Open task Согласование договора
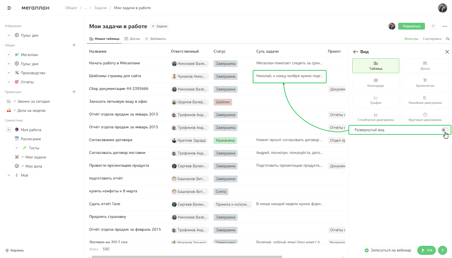Image resolution: width=452 pixels, height=258 pixels. pyautogui.click(x=111, y=140)
